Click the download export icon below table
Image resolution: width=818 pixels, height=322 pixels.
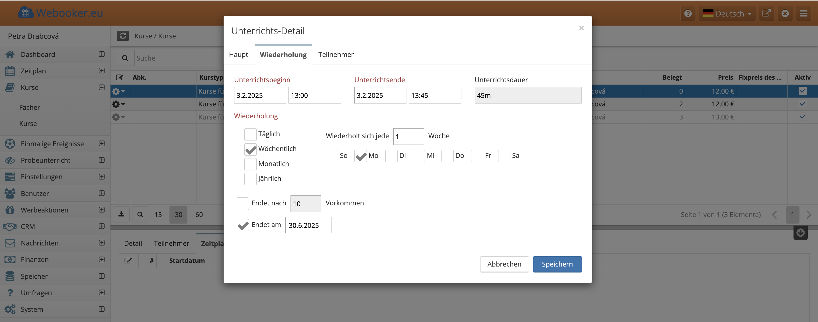click(121, 214)
